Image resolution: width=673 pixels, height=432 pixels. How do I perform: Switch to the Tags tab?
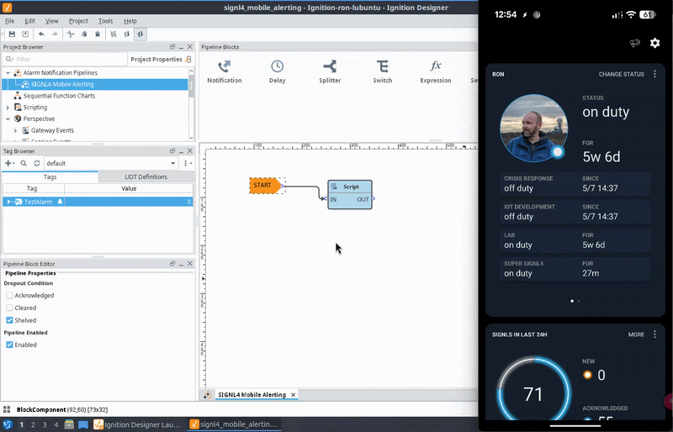50,176
